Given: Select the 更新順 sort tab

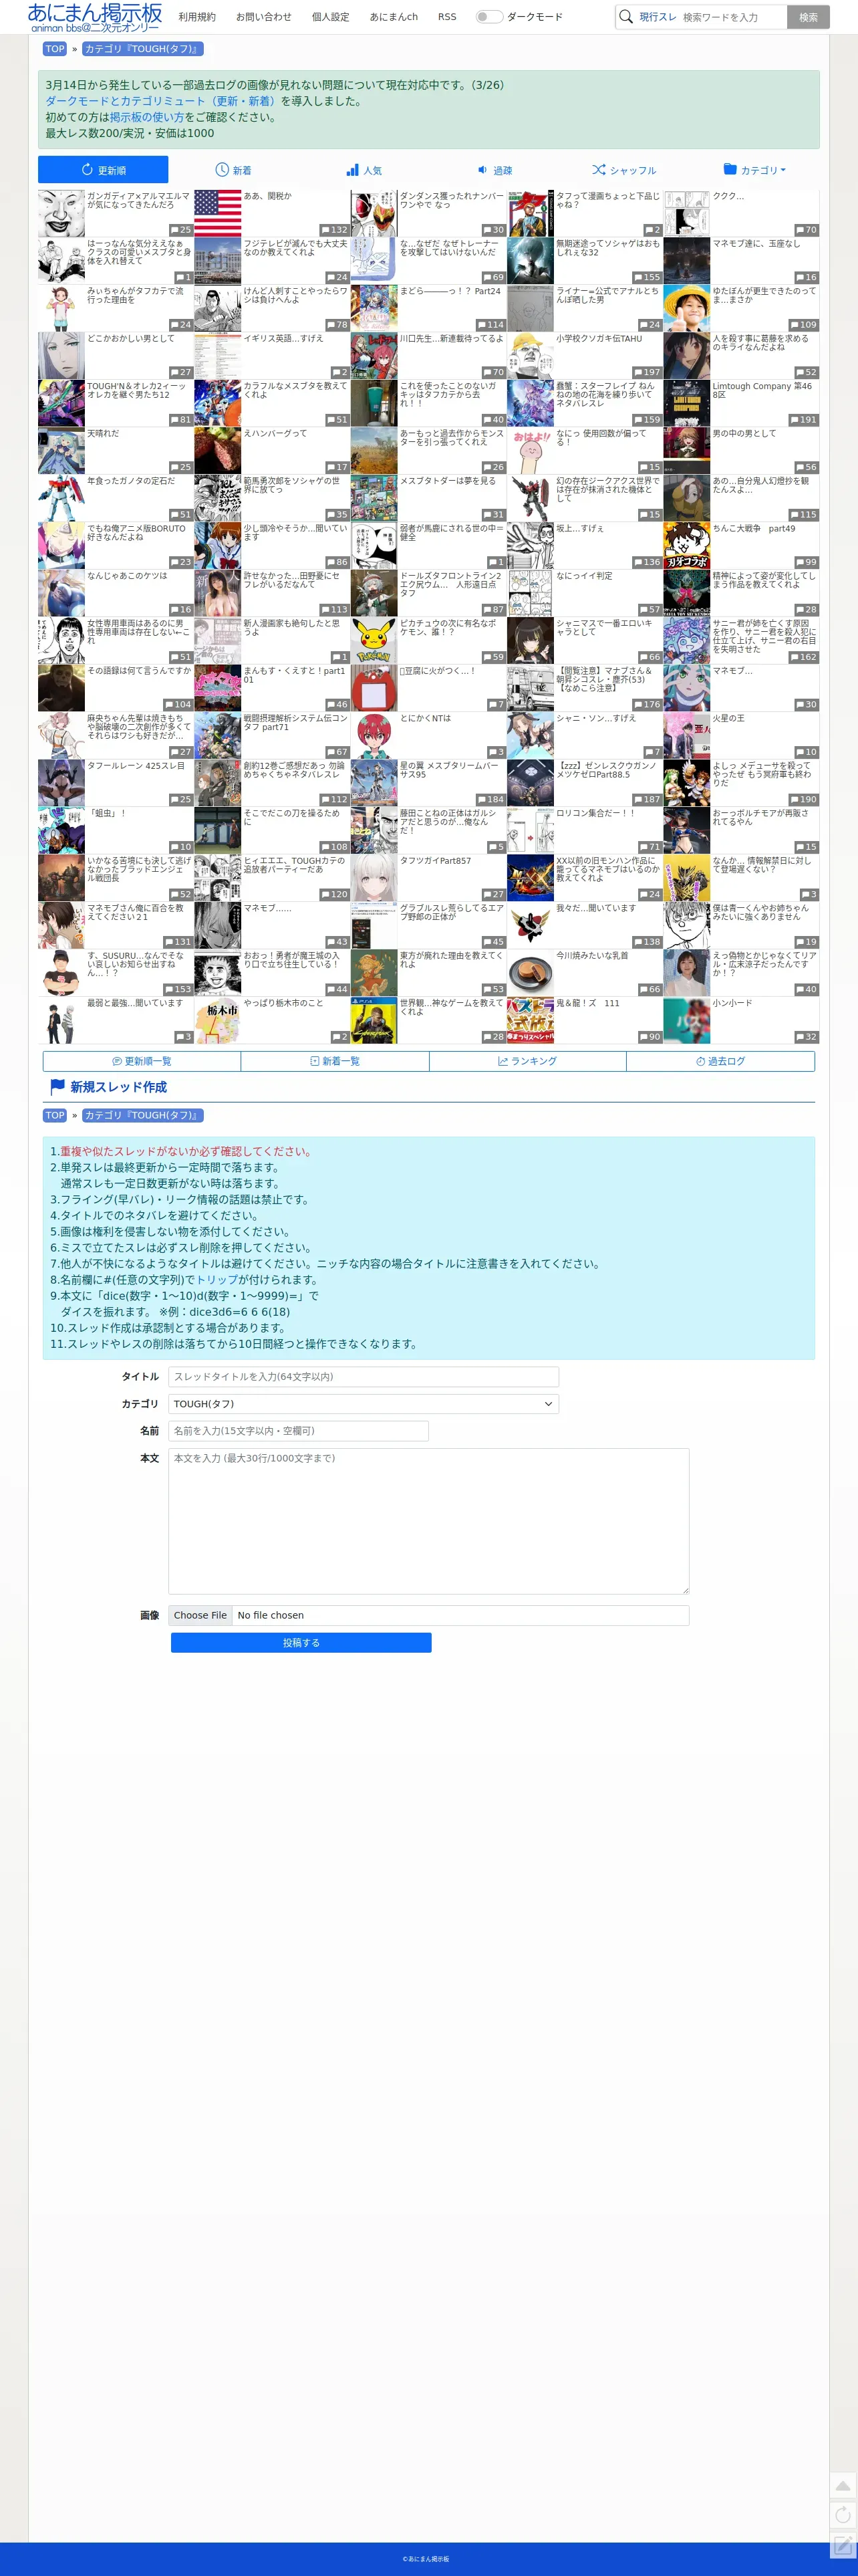Looking at the screenshot, I should pyautogui.click(x=103, y=170).
